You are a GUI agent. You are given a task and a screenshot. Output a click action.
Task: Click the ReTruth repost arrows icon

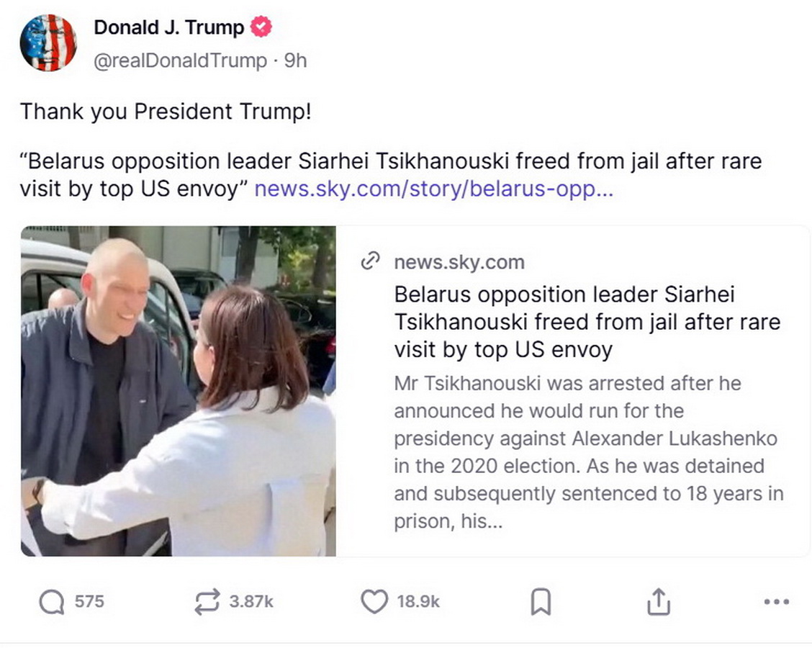[207, 602]
